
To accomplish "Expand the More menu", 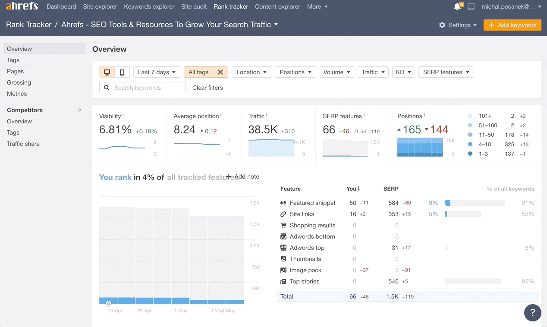I will (317, 6).
